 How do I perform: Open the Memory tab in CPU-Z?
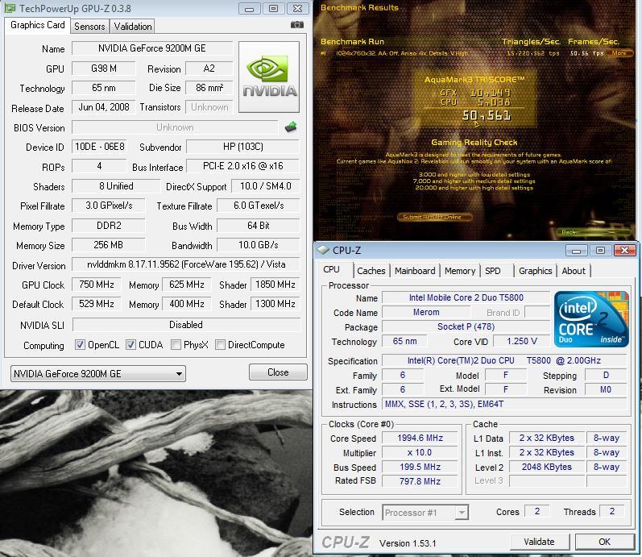(460, 271)
